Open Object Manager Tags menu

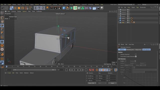pyautogui.click(x=137, y=7)
